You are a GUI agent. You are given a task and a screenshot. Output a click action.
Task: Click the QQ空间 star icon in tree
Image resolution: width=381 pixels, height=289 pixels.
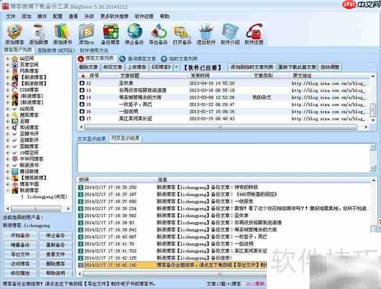click(15, 58)
